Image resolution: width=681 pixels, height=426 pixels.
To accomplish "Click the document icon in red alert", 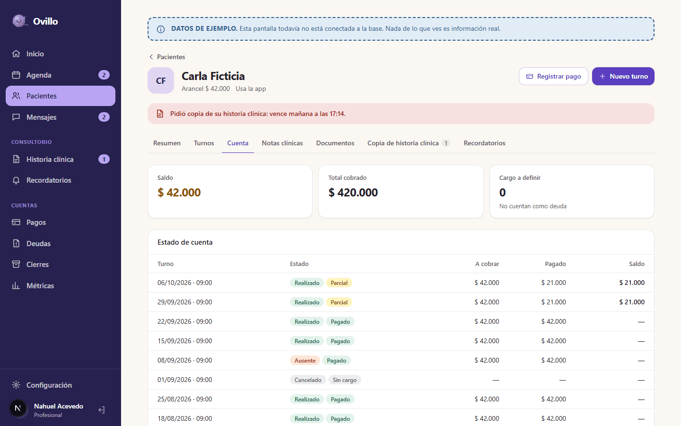I will pyautogui.click(x=160, y=114).
